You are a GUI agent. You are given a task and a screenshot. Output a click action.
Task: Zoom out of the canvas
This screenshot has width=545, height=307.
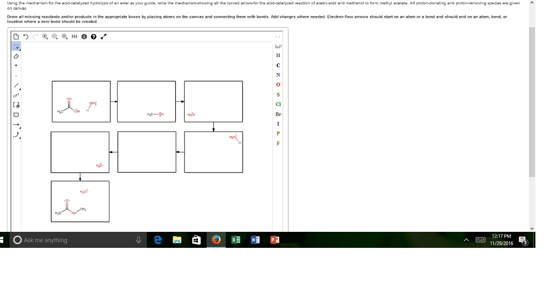(55, 37)
